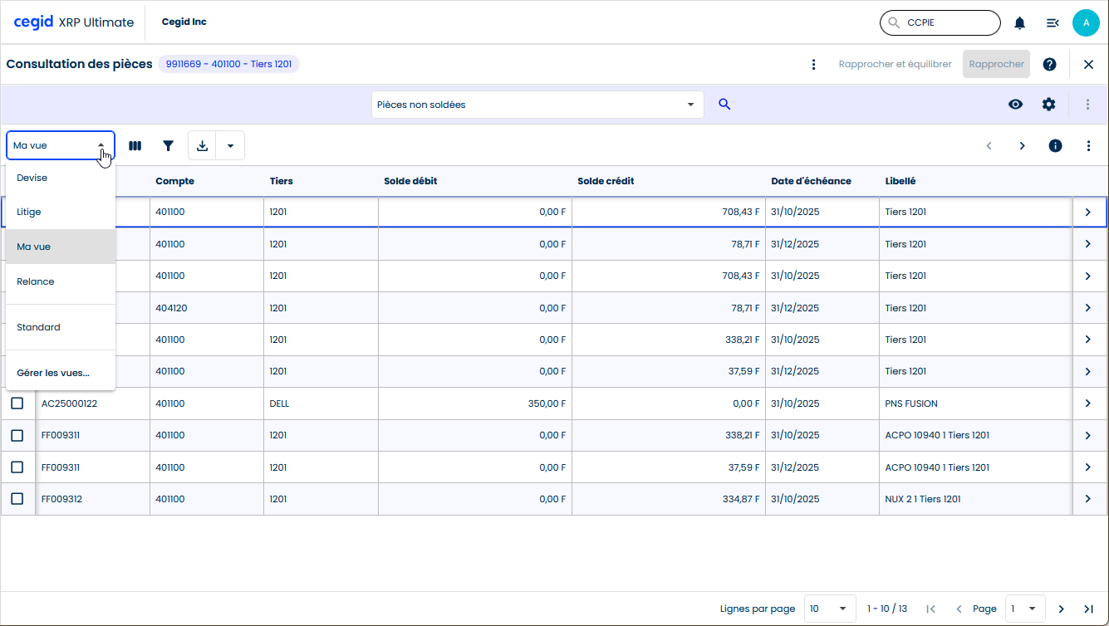Select the Litige view option
The width and height of the screenshot is (1109, 626).
pyautogui.click(x=29, y=212)
